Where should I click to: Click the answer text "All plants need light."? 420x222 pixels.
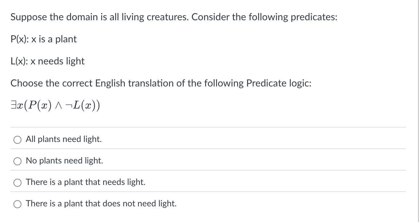(63, 139)
